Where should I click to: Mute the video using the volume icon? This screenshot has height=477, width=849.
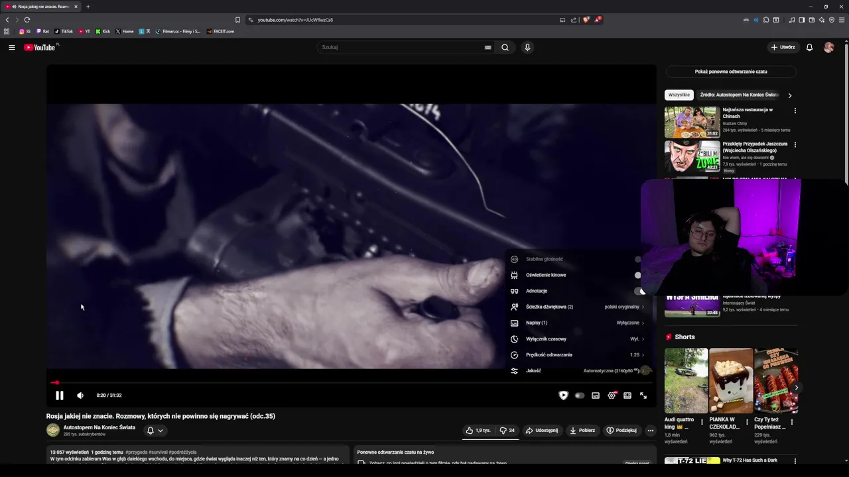click(x=80, y=396)
